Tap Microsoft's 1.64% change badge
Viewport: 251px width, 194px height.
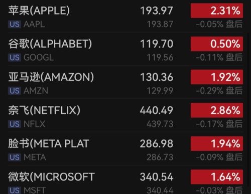pyautogui.click(x=217, y=177)
